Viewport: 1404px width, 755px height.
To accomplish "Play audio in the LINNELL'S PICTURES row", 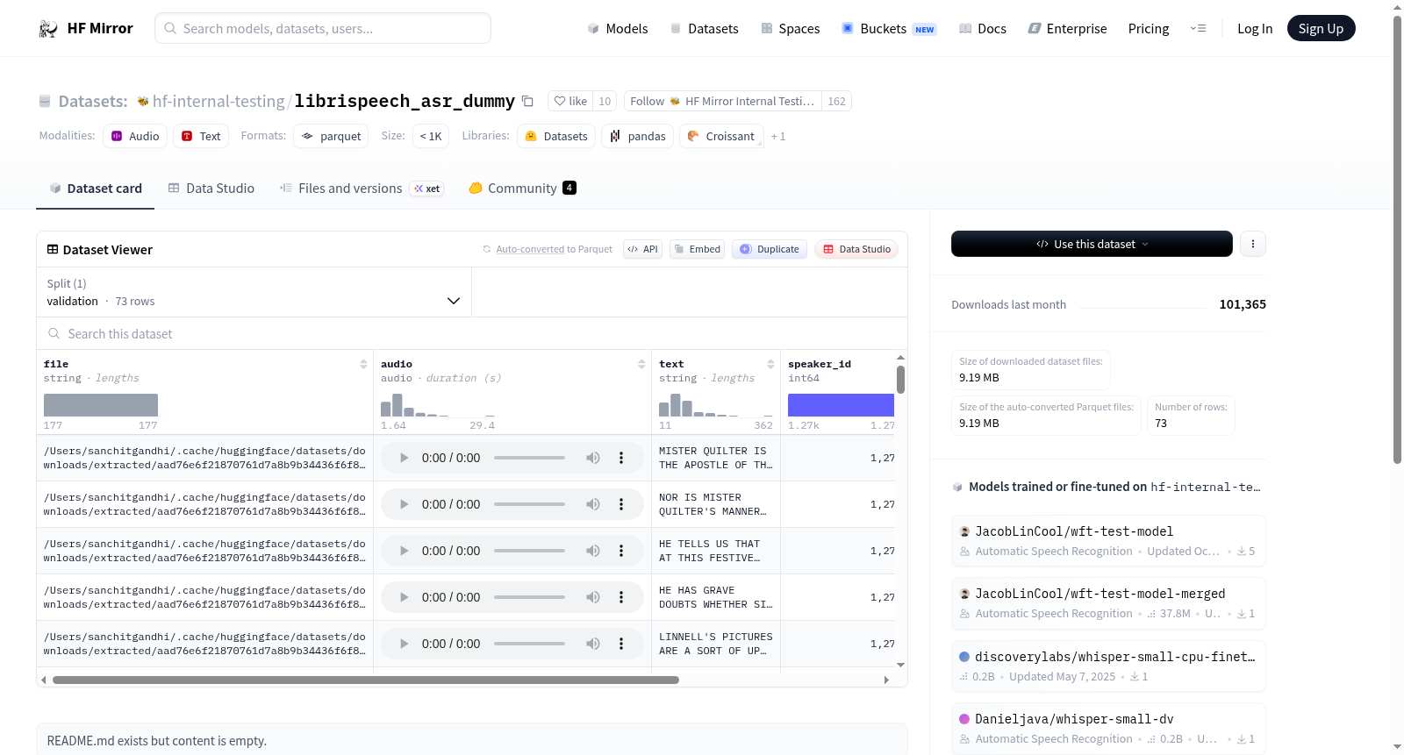I will (404, 644).
